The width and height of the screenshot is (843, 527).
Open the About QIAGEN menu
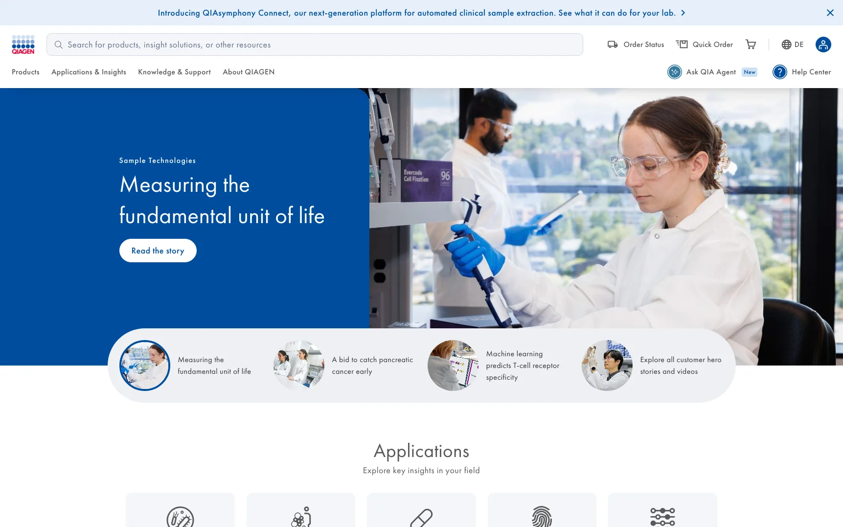click(x=249, y=72)
